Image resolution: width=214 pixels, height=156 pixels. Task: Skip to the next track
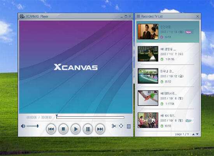(x=100, y=129)
